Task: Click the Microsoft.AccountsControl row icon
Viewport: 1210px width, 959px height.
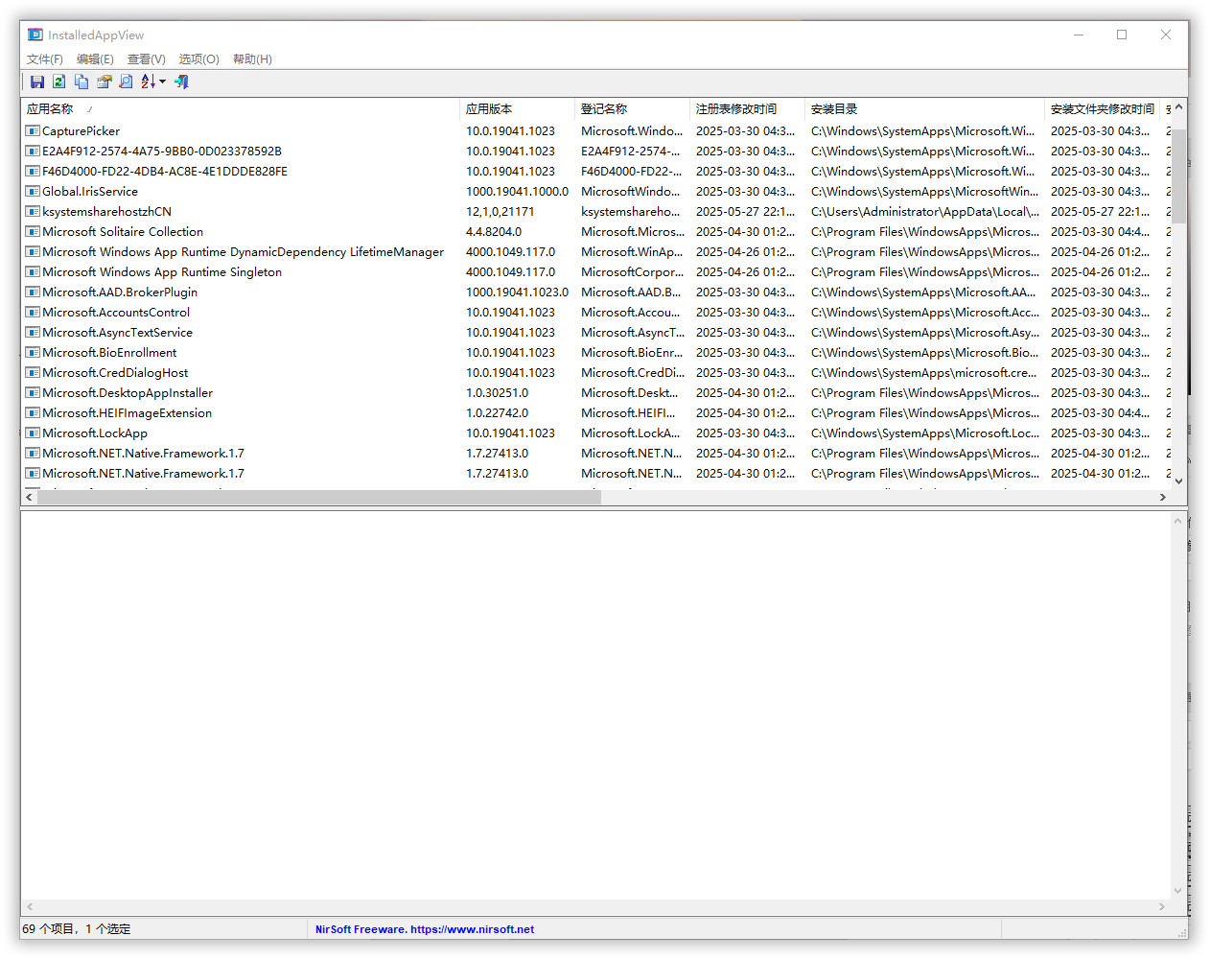Action: click(x=33, y=313)
